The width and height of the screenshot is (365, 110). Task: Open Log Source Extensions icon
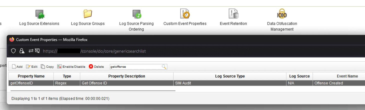[x=40, y=14]
